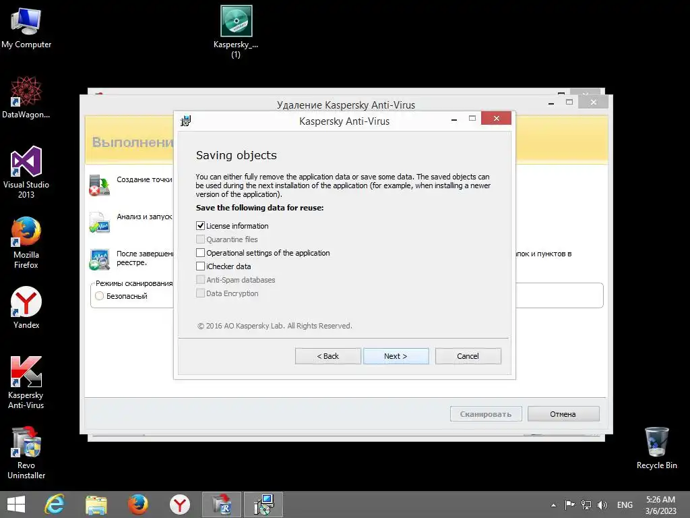This screenshot has height=518, width=690.
Task: Go to previous step with Back button
Action: 328,356
